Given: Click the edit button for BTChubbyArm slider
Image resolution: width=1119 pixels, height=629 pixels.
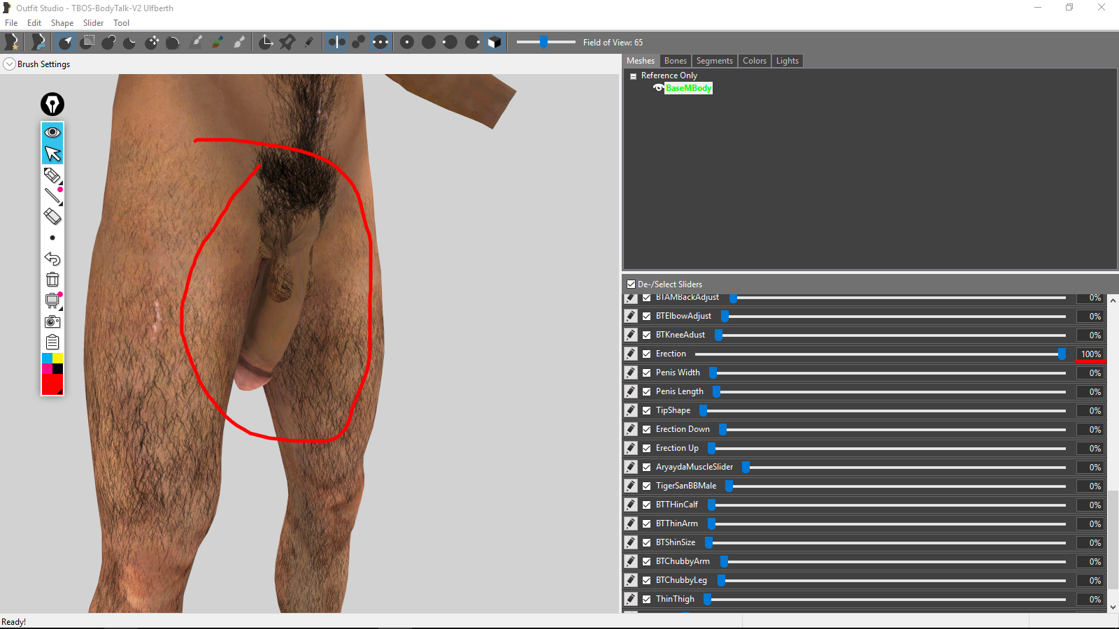Looking at the screenshot, I should click(631, 561).
